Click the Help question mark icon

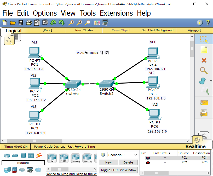click(x=208, y=23)
